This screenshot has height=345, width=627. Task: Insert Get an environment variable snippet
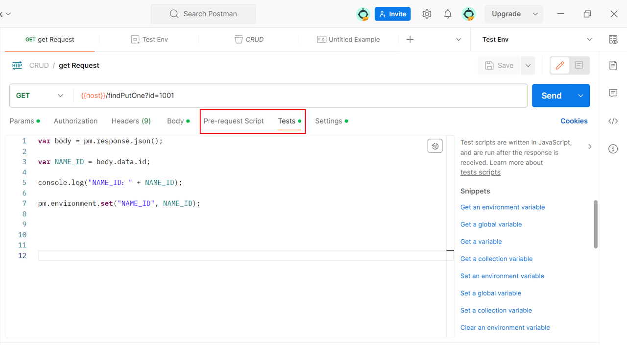point(503,207)
